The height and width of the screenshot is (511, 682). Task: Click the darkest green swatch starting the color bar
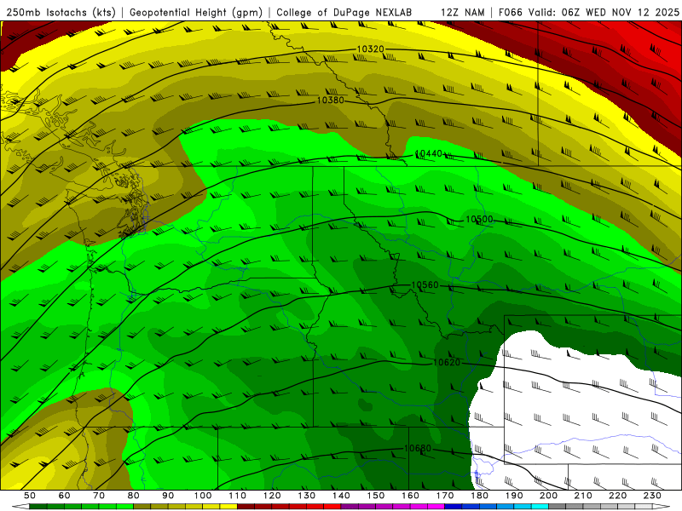(x=38, y=506)
